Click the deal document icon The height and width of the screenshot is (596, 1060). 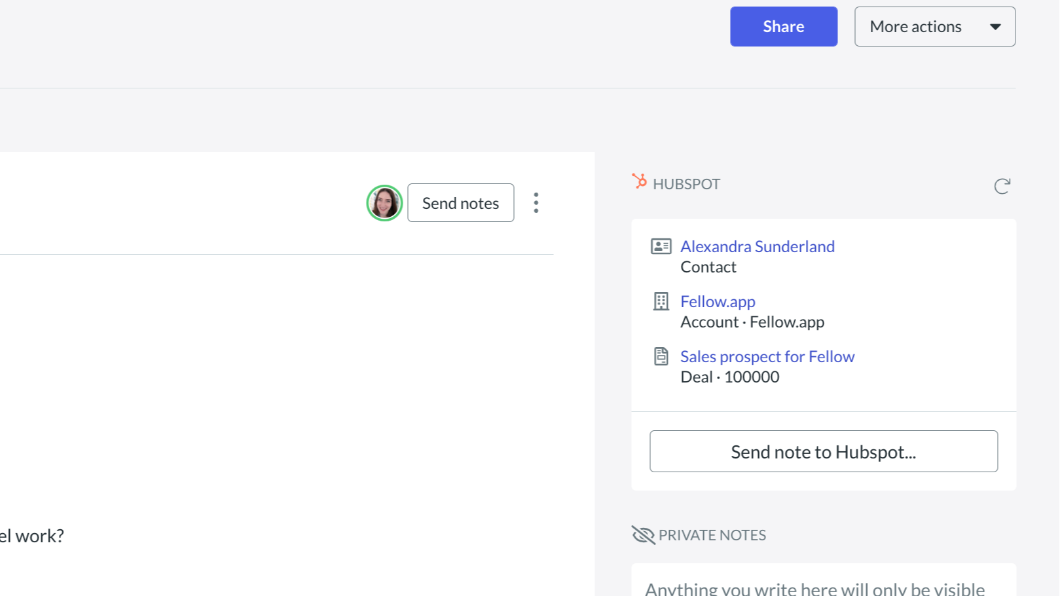[x=661, y=356]
